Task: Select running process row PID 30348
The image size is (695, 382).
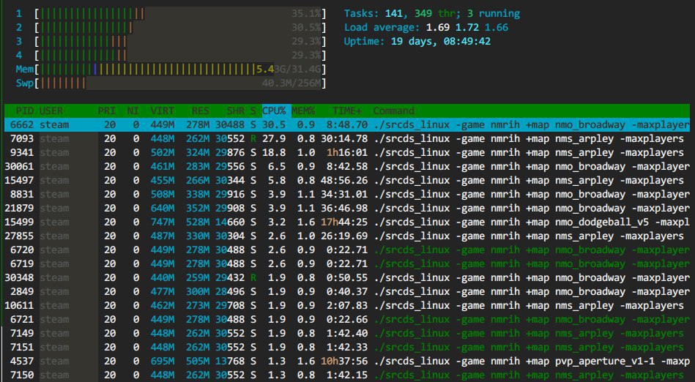Action: point(347,278)
